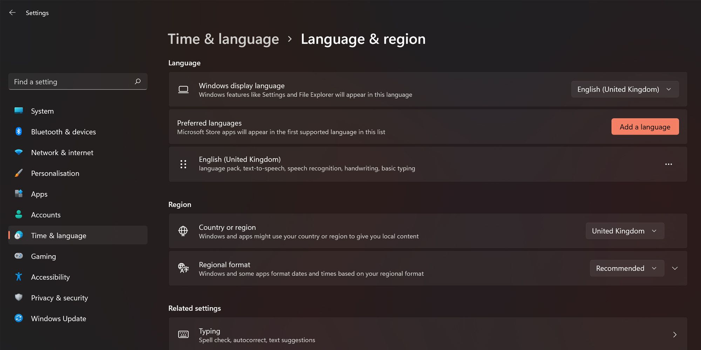The width and height of the screenshot is (701, 350).
Task: Select the Accessibility icon
Action: click(19, 277)
